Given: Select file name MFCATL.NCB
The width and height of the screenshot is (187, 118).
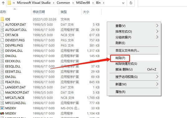Looking at the screenshot, I should [15, 98].
